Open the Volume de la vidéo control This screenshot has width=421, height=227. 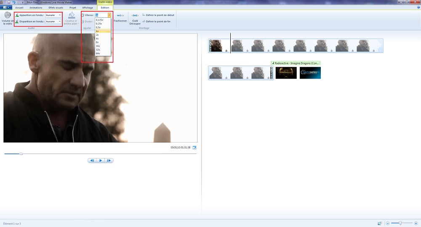(x=7, y=18)
